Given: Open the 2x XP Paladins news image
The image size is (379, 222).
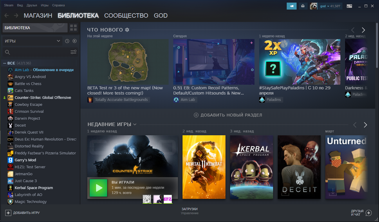Looking at the screenshot, I should [x=300, y=62].
